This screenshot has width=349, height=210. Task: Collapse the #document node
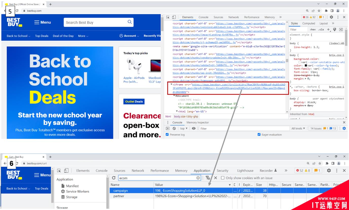(x=174, y=96)
